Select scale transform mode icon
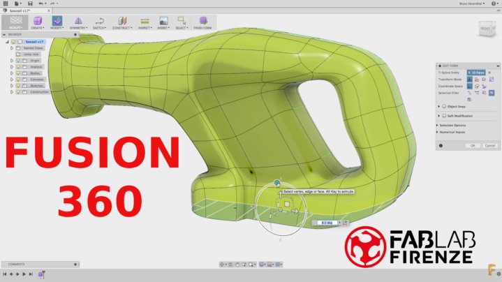The height and width of the screenshot is (282, 502). coord(492,80)
